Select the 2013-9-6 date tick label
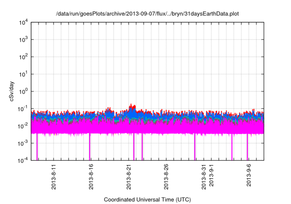The height and width of the screenshot is (204, 291). [x=249, y=175]
